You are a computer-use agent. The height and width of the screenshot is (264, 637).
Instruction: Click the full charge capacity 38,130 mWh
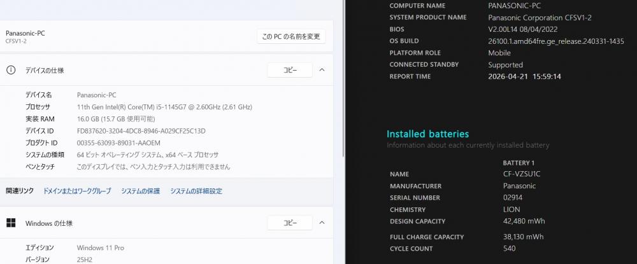(523, 237)
